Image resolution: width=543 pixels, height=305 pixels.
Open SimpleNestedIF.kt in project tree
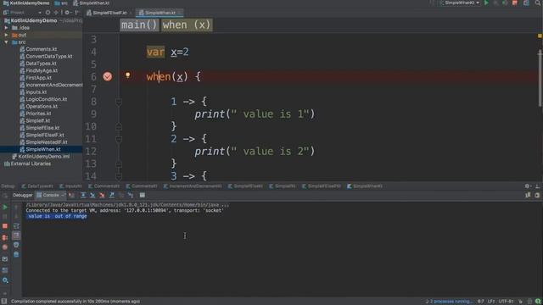[47, 142]
